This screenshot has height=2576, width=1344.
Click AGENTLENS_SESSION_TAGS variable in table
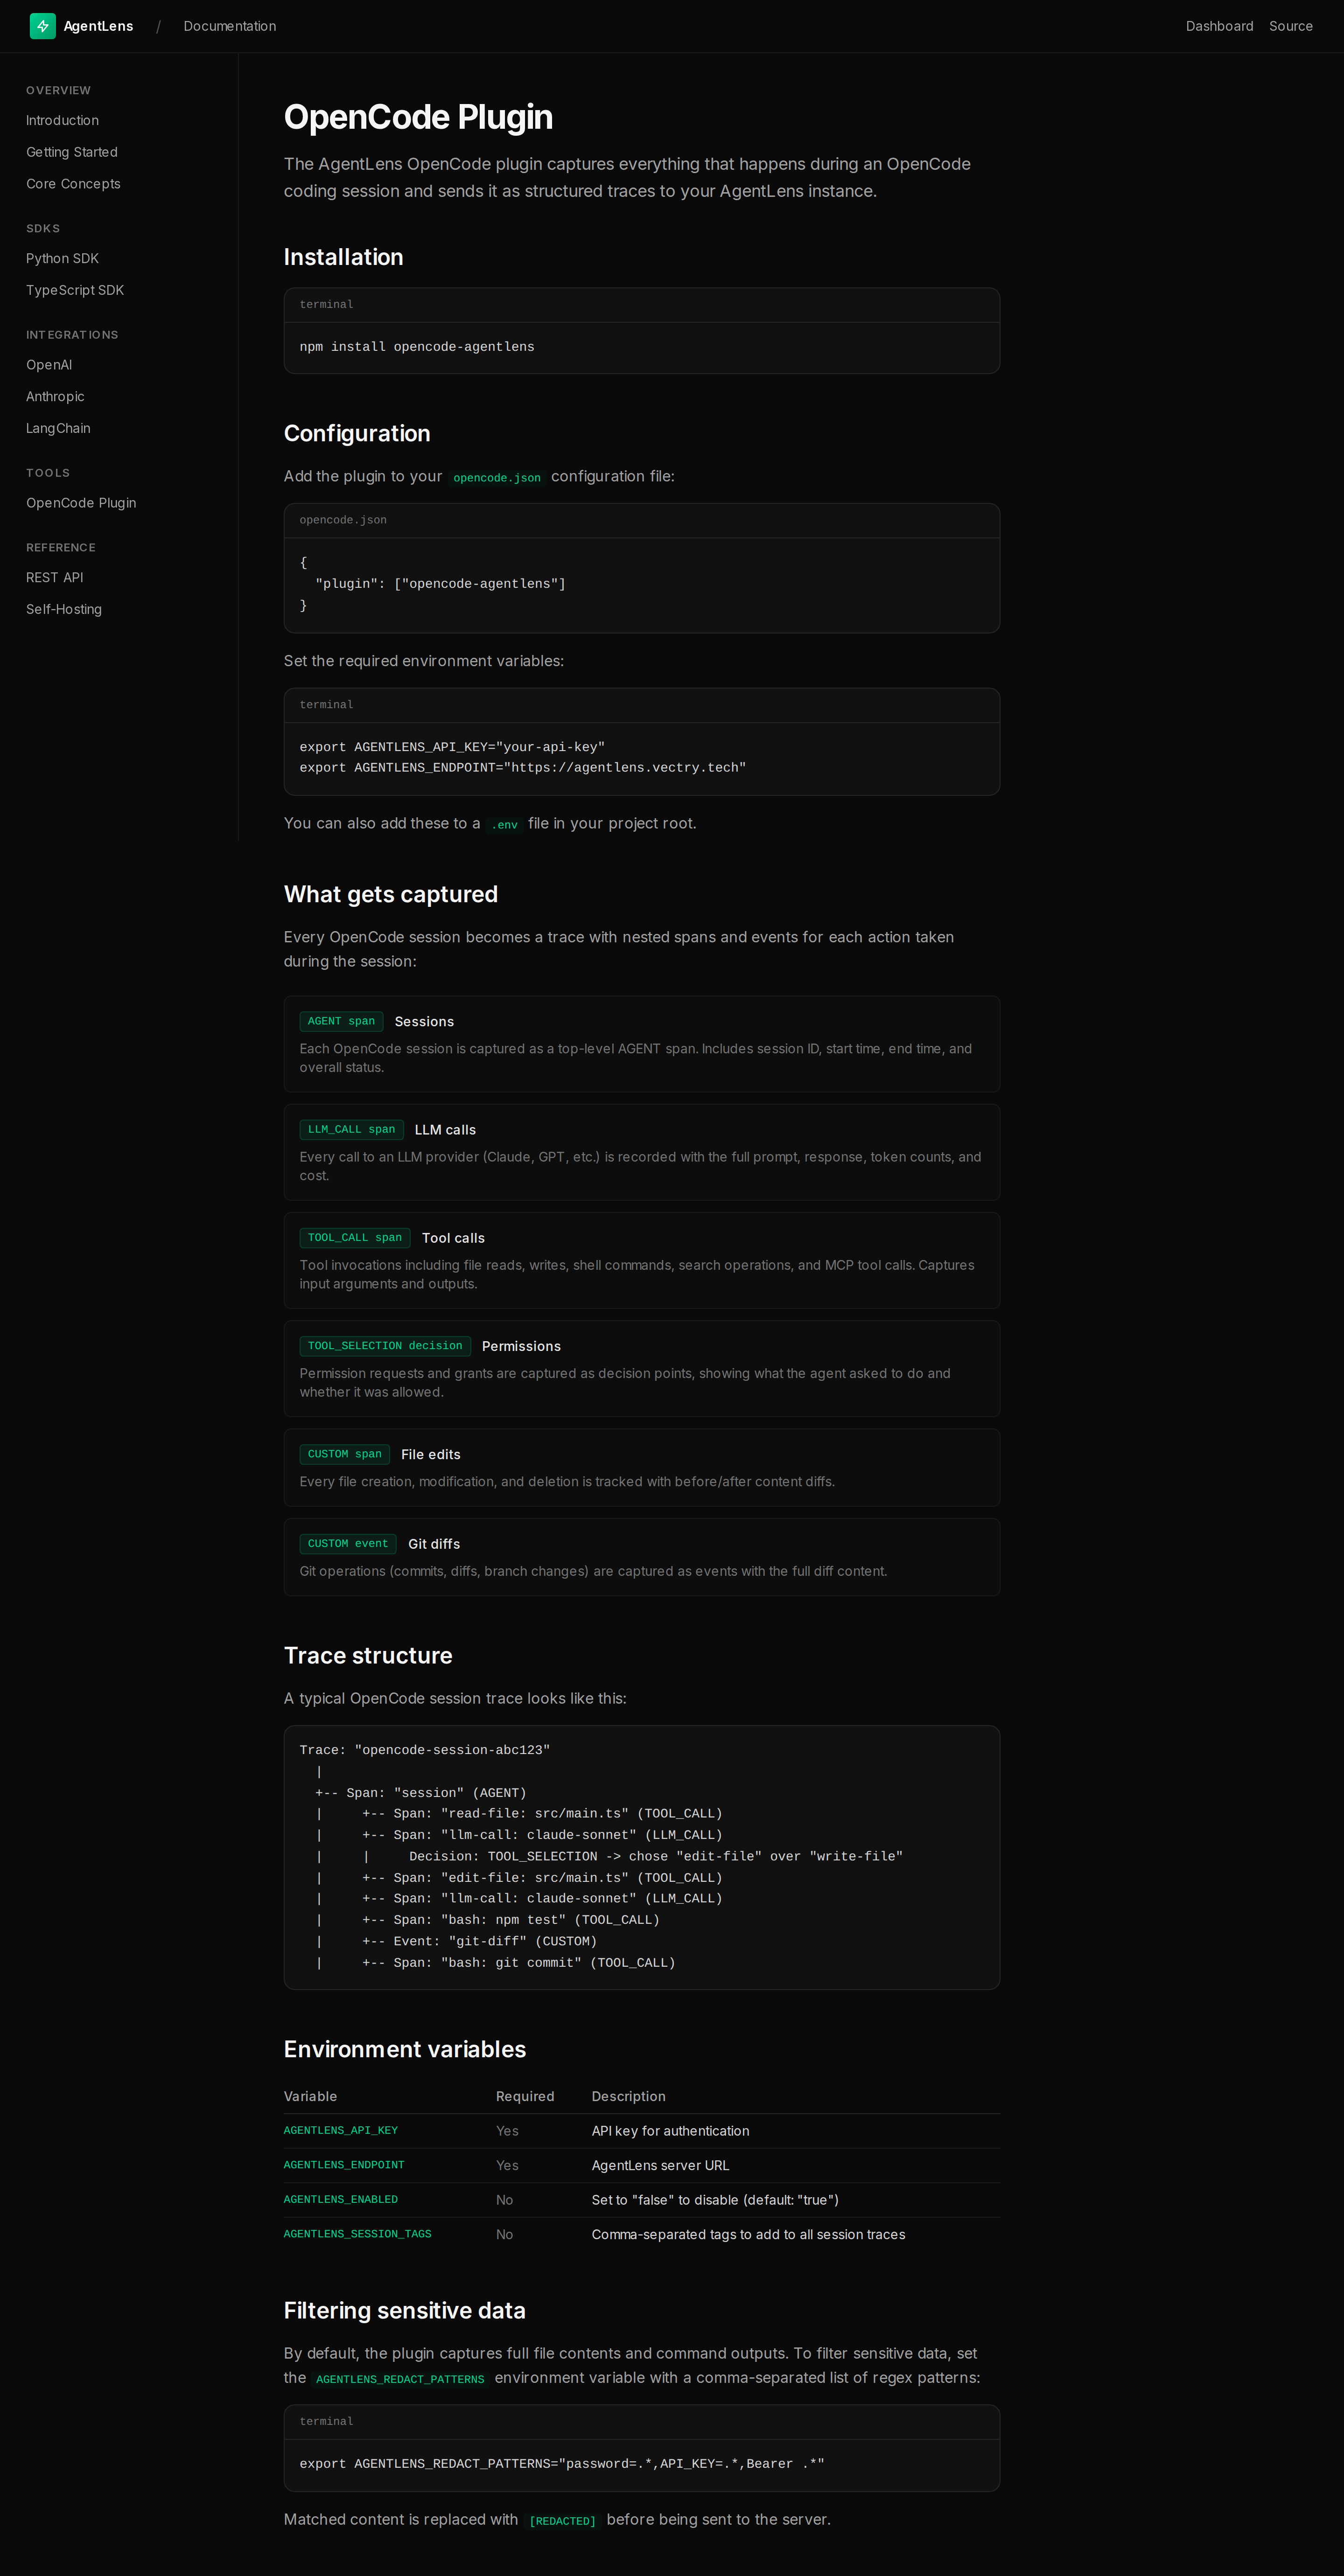coord(357,2234)
